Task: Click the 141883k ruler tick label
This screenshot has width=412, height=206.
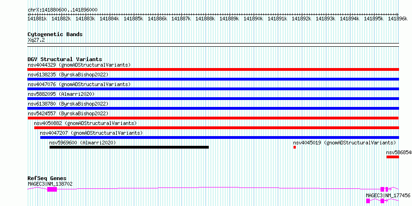Action: click(85, 19)
